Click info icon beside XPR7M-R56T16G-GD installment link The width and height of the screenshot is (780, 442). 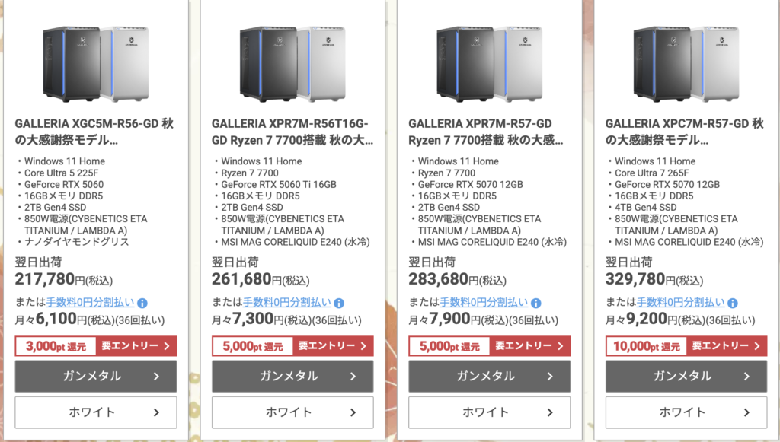339,303
